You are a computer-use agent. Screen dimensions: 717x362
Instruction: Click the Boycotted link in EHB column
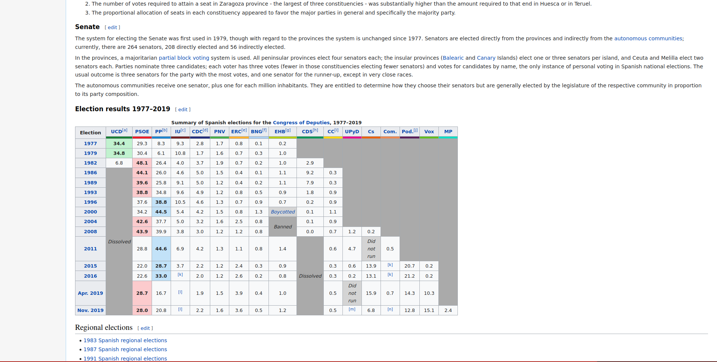[x=283, y=212]
